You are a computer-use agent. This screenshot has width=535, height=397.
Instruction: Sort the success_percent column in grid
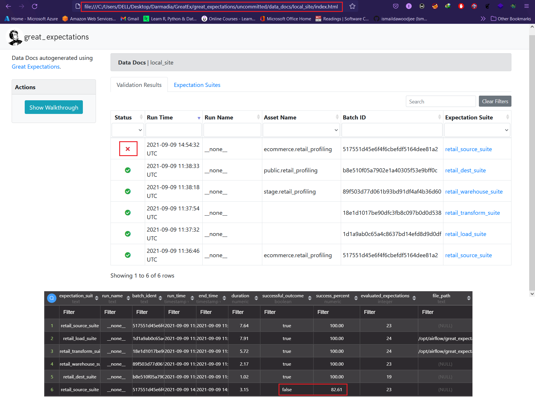point(356,298)
